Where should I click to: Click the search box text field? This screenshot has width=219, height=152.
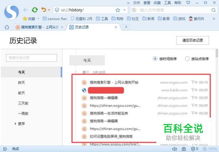(174, 10)
